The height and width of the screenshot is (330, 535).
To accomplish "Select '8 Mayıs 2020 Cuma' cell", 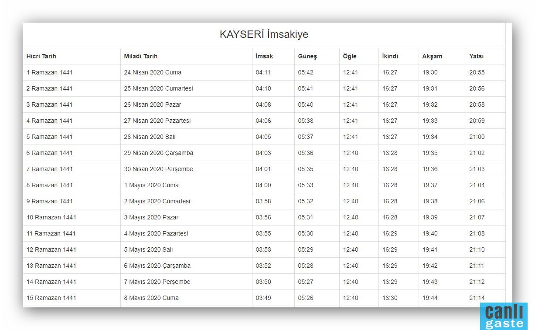I will pyautogui.click(x=151, y=298).
